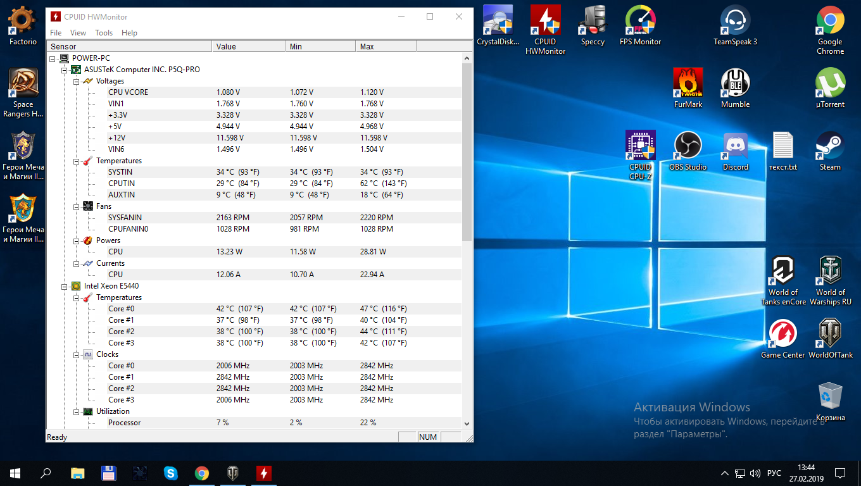This screenshot has width=861, height=486.
Task: Select the FurMark desktop icon
Action: pyautogui.click(x=688, y=89)
